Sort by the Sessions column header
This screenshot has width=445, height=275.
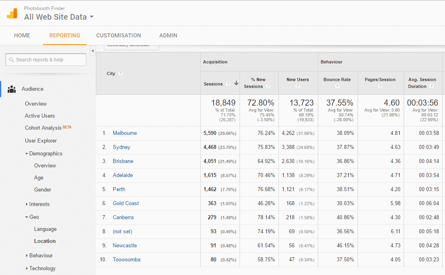(x=213, y=84)
